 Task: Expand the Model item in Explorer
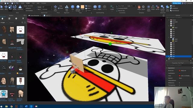tap(169, 20)
